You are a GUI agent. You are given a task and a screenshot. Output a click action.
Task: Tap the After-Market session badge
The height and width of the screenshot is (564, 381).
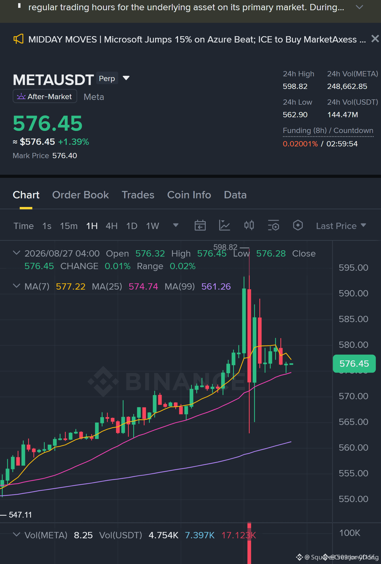45,96
